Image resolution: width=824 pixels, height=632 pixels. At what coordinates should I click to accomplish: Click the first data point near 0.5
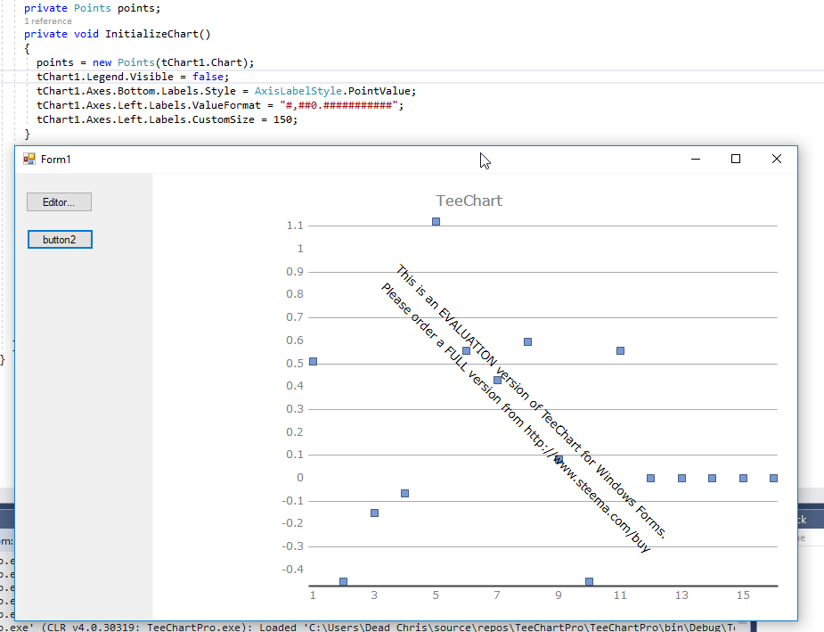[x=314, y=361]
